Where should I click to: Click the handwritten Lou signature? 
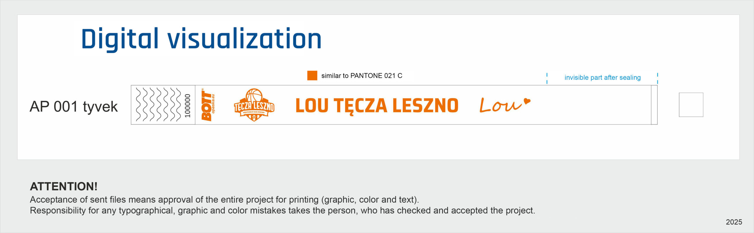coord(500,105)
